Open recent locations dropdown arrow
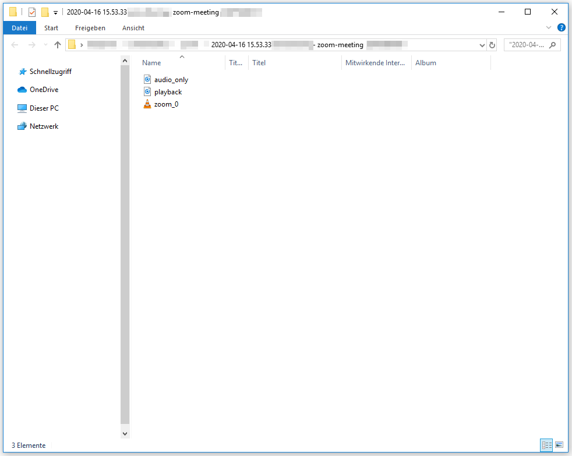The height and width of the screenshot is (456, 572). [45, 45]
